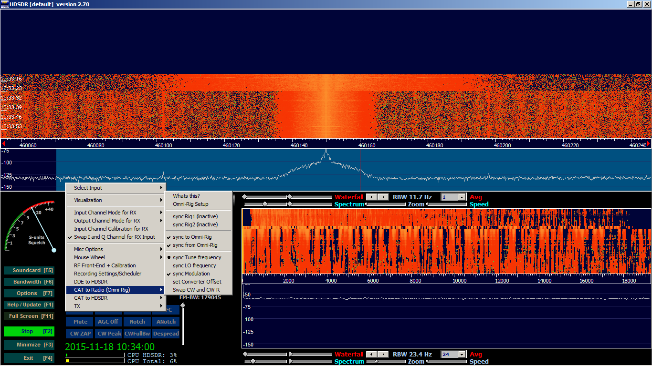Expand the CAT to HDSDR submenu
Viewport: 652px width, 366px height.
(x=115, y=298)
